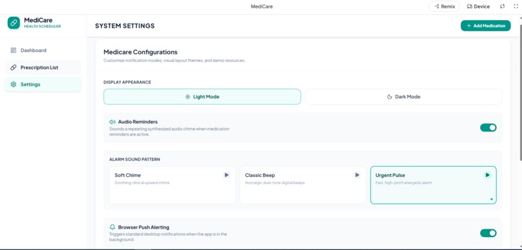Click 'Soothing clinical upward chime' description
This screenshot has width=522, height=250.
point(142,183)
